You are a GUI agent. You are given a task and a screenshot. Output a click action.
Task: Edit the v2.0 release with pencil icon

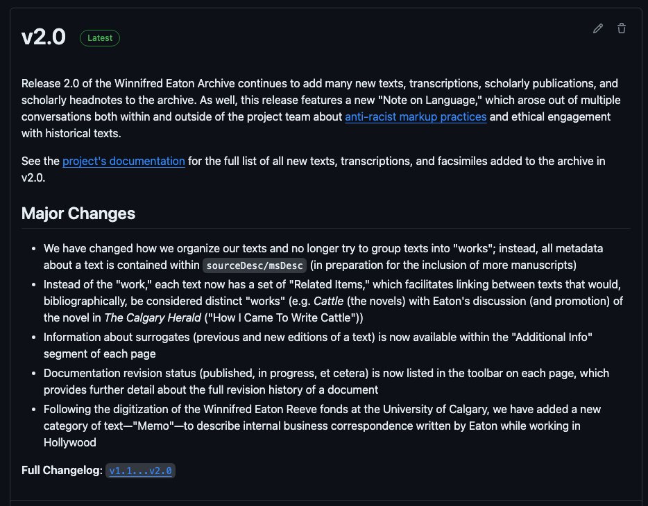tap(598, 28)
